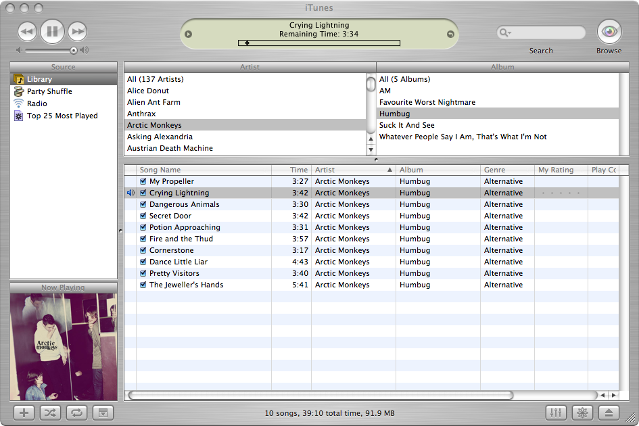Hide the artwork panel button

coord(103,413)
